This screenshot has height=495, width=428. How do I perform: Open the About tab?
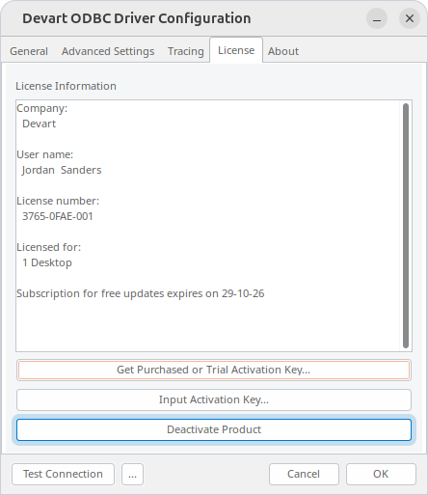[x=283, y=51]
